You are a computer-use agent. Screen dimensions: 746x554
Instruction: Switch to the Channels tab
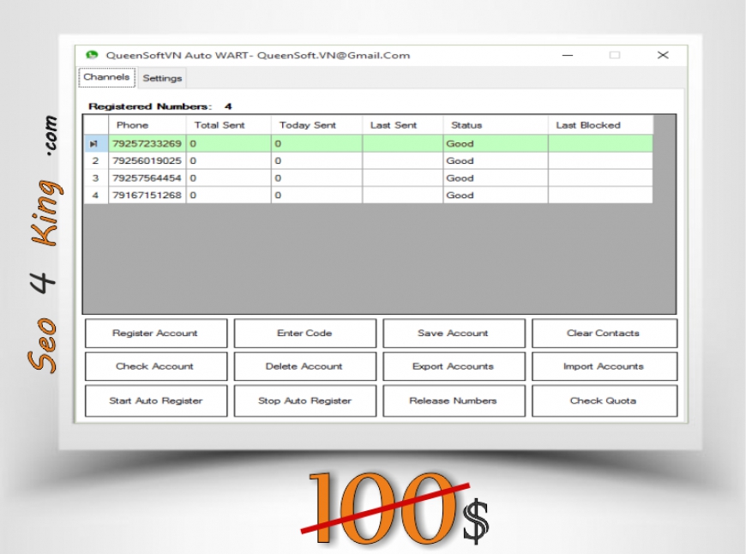[106, 77]
